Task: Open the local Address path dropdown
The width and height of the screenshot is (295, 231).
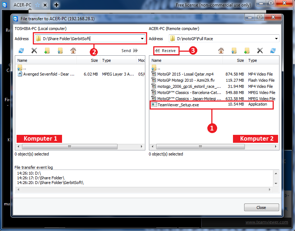Action: click(142, 38)
